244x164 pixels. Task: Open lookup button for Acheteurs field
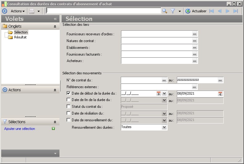pyautogui.click(x=194, y=61)
